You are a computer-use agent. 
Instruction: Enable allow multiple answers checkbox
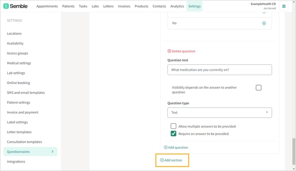[x=173, y=126]
